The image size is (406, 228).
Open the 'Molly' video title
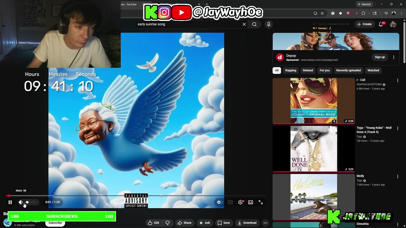[360, 176]
